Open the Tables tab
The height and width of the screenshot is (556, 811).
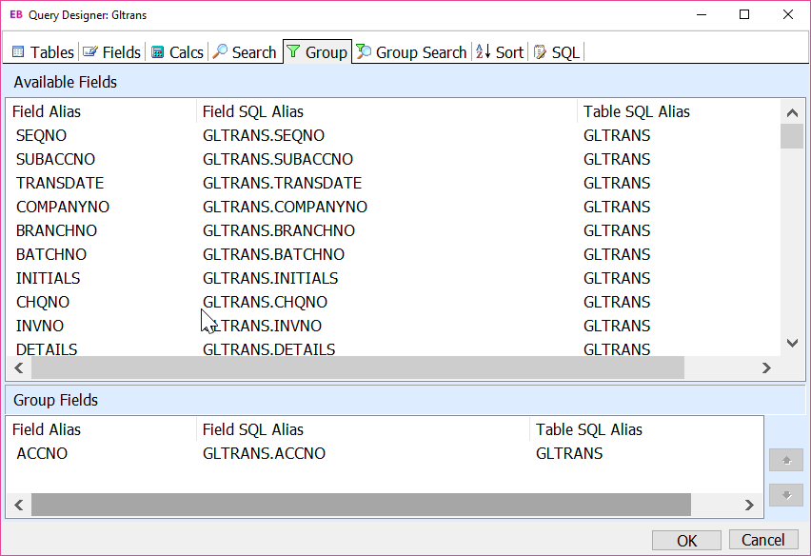click(x=43, y=52)
